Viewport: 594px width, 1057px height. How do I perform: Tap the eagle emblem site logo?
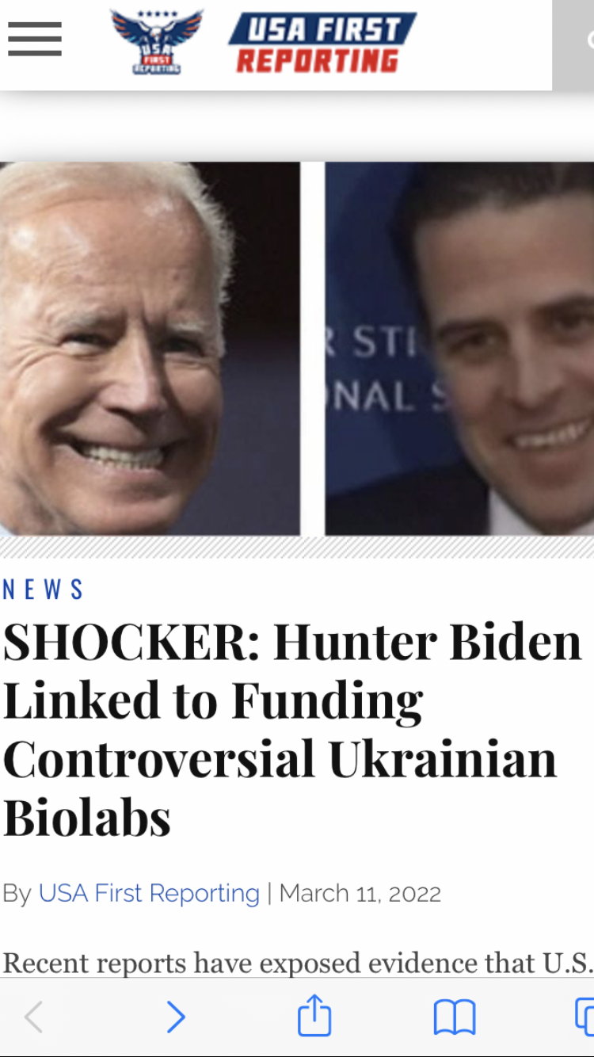[x=157, y=42]
